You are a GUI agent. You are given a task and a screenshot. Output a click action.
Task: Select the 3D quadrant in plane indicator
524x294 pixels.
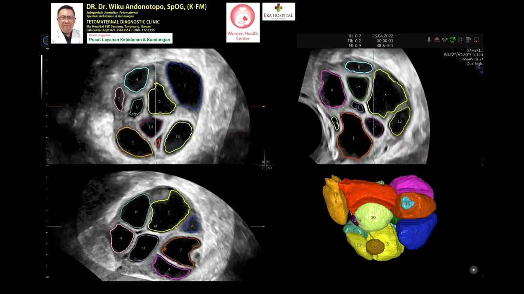(x=269, y=168)
